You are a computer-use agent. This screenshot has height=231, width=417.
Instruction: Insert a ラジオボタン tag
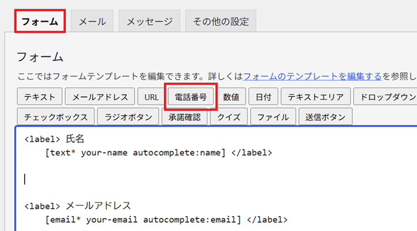(x=128, y=117)
